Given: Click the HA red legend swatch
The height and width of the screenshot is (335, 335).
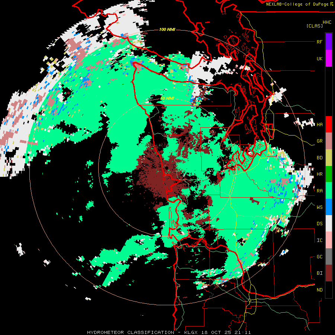Looking at the screenshot, I should pos(329,124).
